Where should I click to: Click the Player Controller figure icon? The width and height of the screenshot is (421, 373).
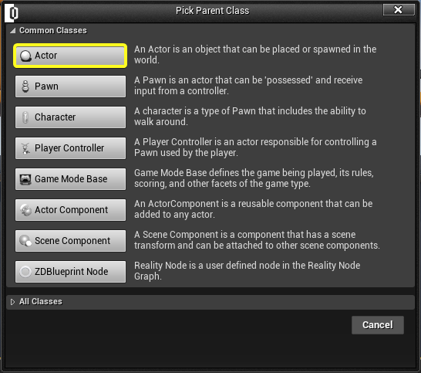point(25,148)
